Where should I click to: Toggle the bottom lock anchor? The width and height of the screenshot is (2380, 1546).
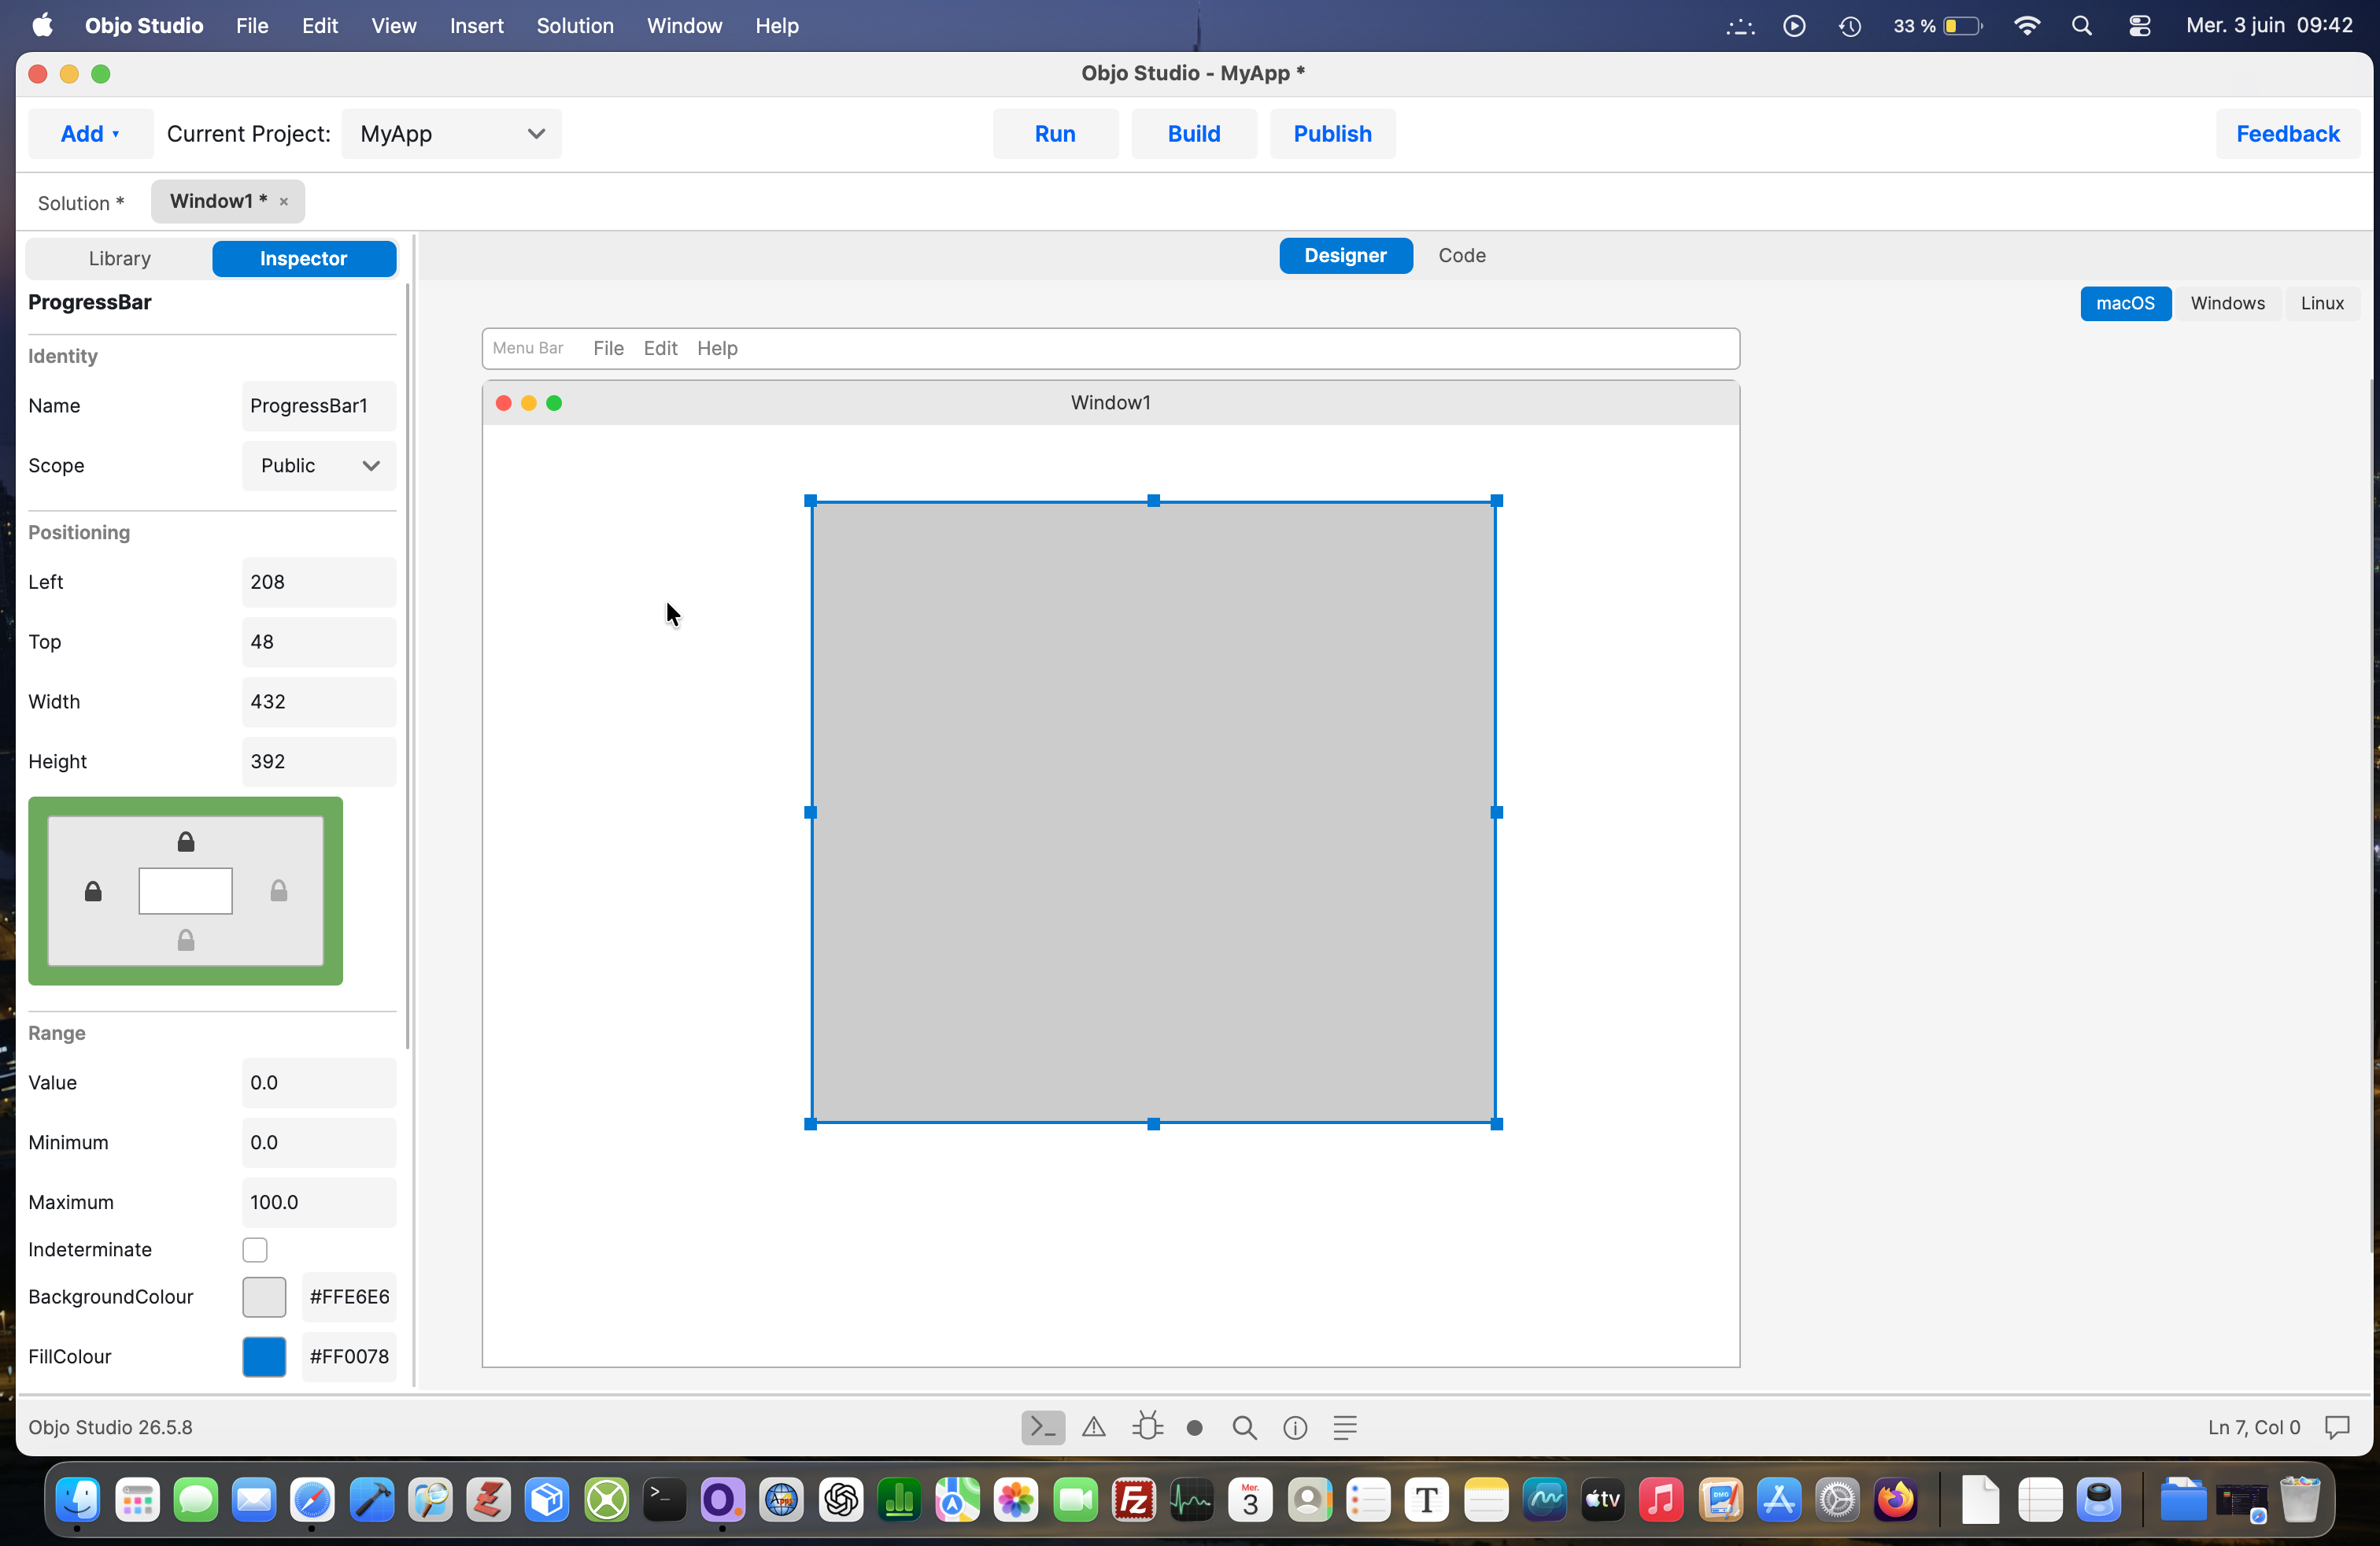click(x=186, y=940)
